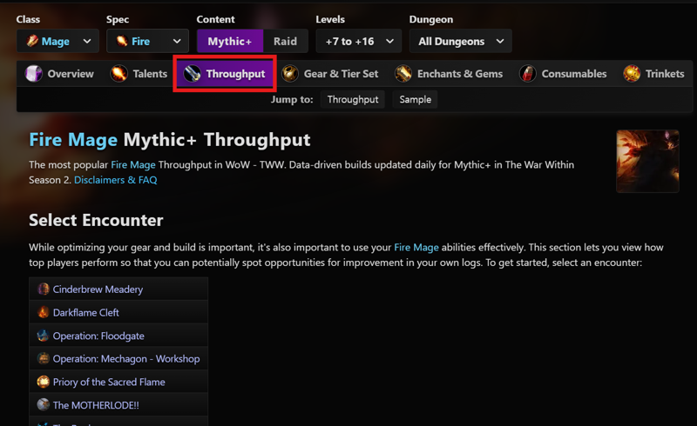The width and height of the screenshot is (697, 426).
Task: Open the Gear & Tier Set tab
Action: pyautogui.click(x=330, y=74)
